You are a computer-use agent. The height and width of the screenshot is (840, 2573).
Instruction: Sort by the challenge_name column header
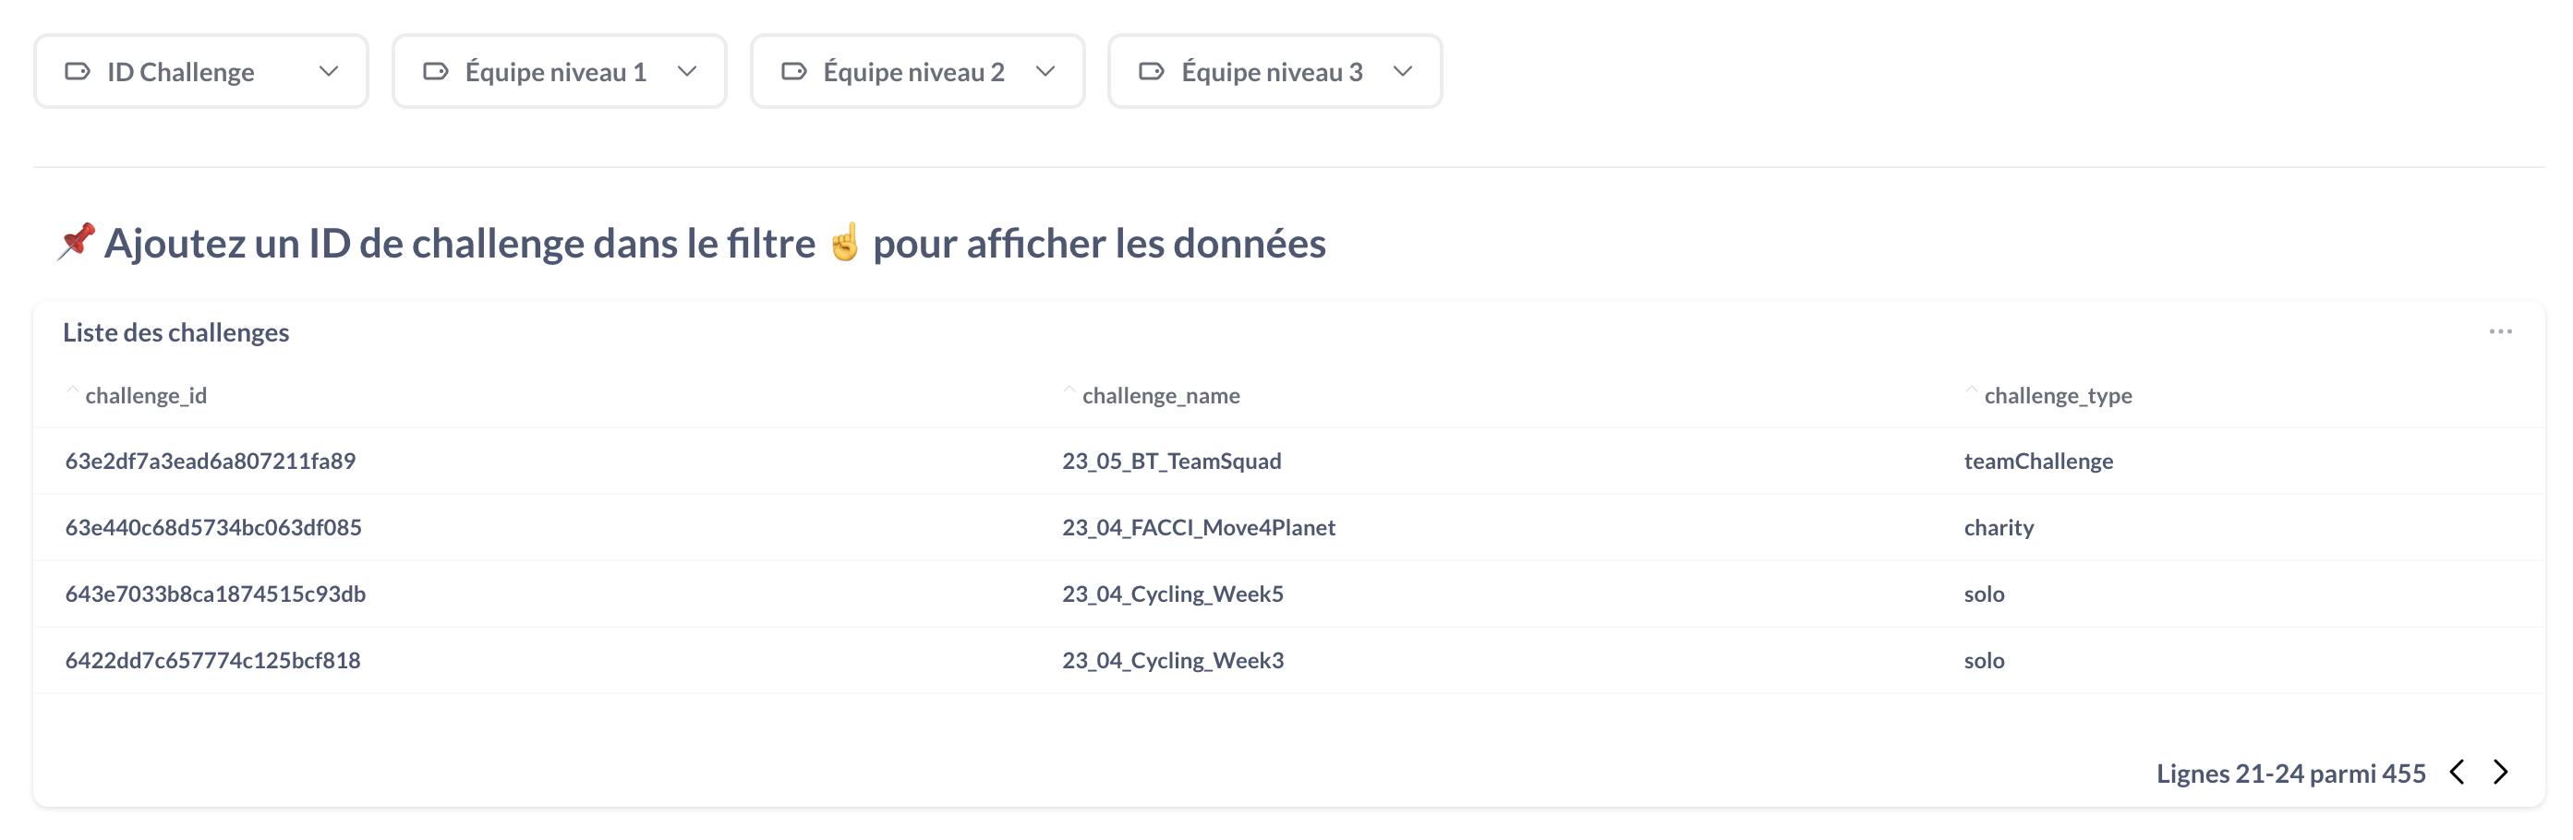click(x=1161, y=395)
